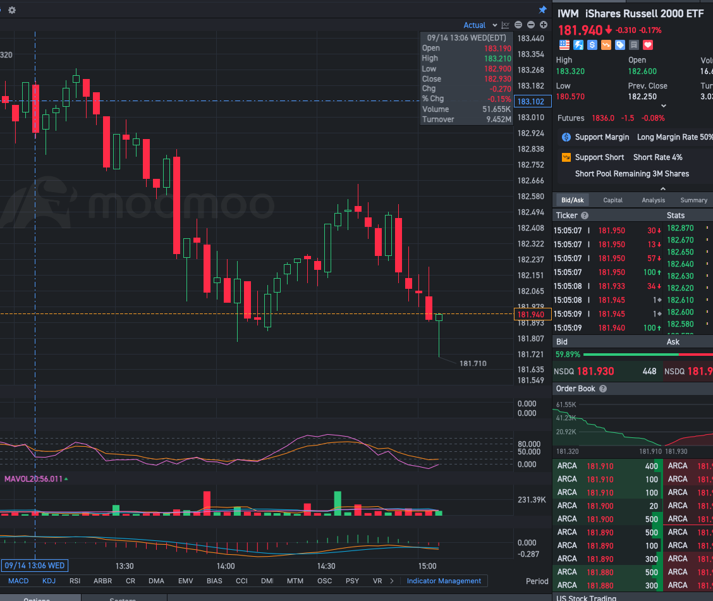Click the 181.710 low price label on chart
The image size is (713, 601).
tap(473, 363)
